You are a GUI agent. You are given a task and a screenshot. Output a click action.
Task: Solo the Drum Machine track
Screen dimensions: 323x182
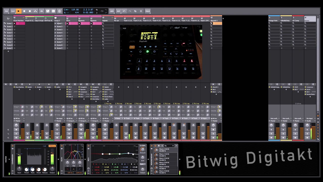tap(16, 133)
